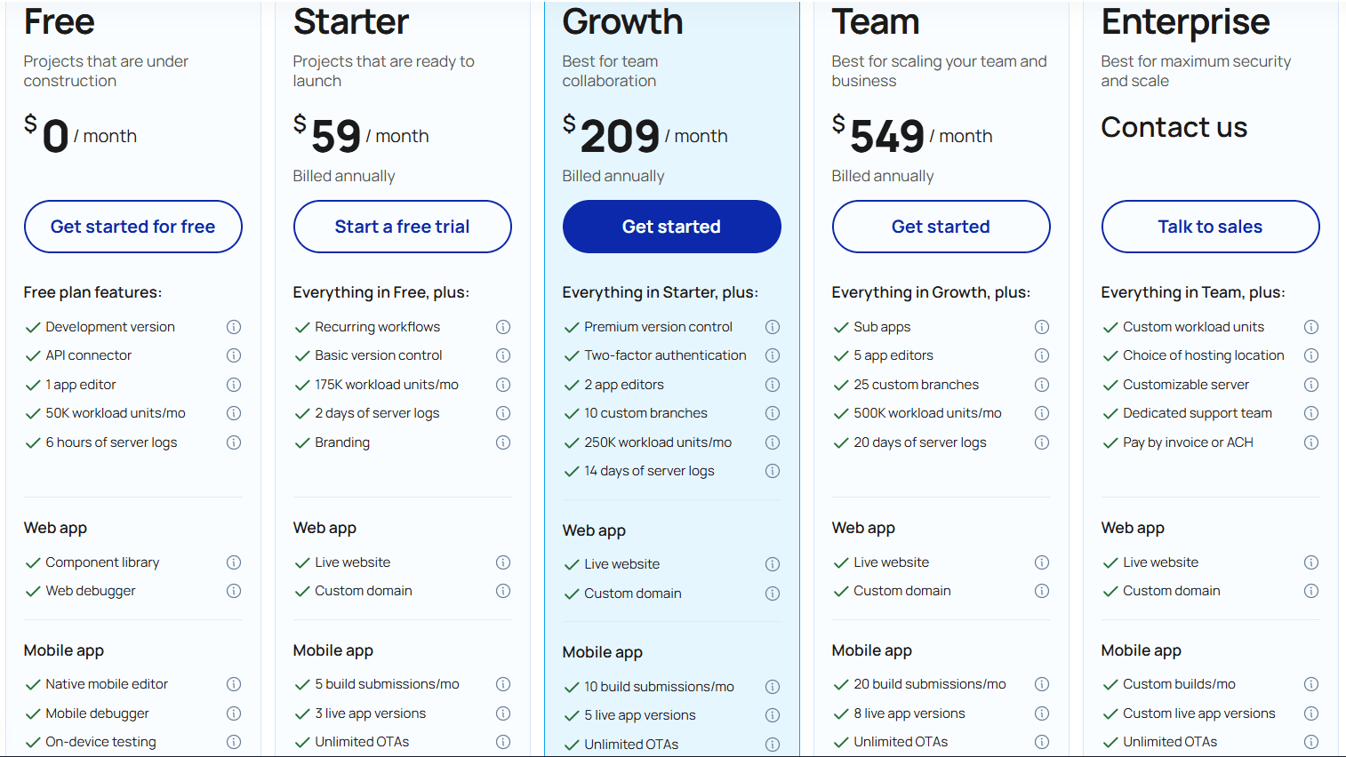
Task: Open the Sub apps info tooltip
Action: 1042,327
